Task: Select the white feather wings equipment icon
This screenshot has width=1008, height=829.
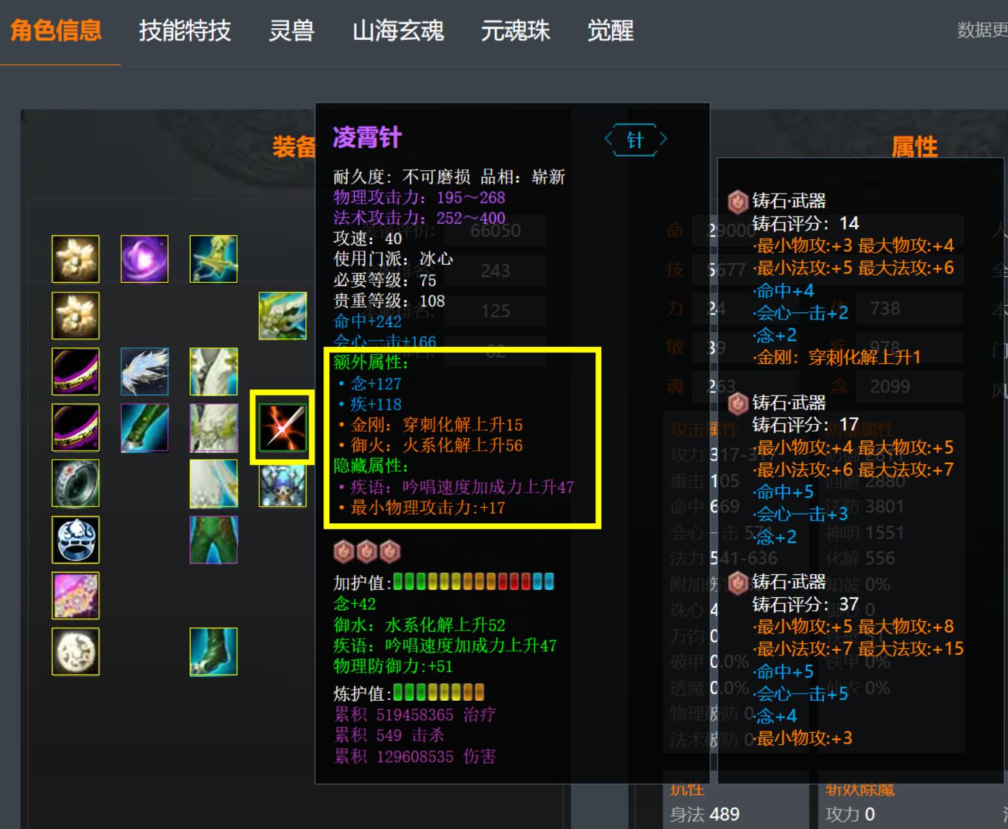Action: click(x=144, y=371)
